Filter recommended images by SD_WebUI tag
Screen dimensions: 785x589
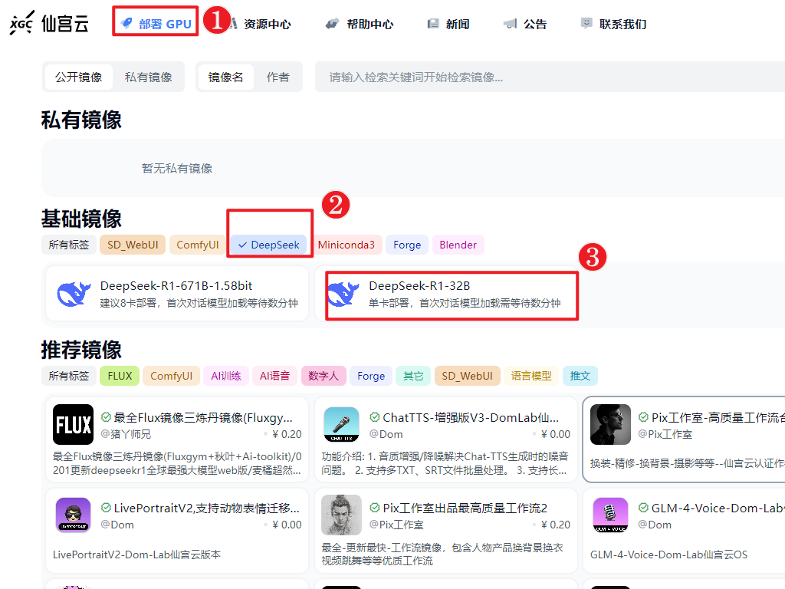tap(467, 376)
